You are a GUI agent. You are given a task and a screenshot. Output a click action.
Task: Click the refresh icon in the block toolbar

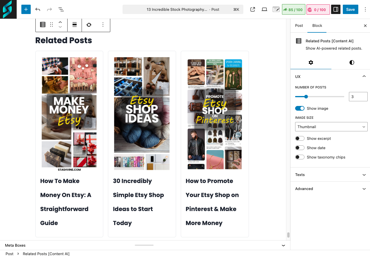point(89,25)
